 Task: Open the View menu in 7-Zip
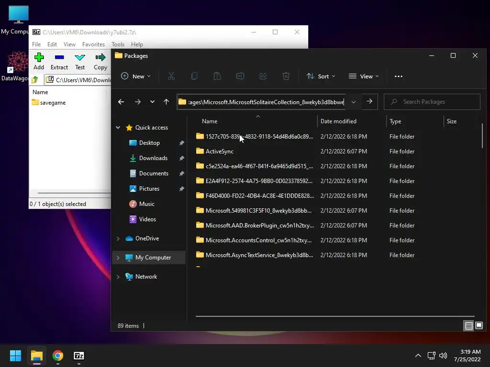click(69, 44)
